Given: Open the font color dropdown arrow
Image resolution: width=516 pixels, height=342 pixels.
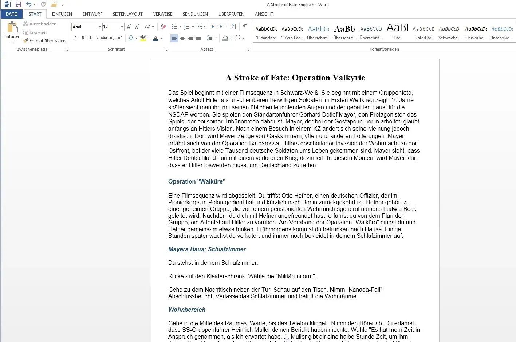Looking at the screenshot, I should (x=161, y=38).
